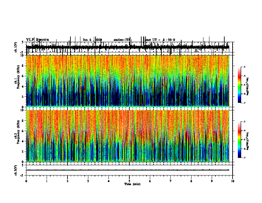Click time axis tick label "9"
The width and height of the screenshot is (262, 203).
tap(212, 181)
